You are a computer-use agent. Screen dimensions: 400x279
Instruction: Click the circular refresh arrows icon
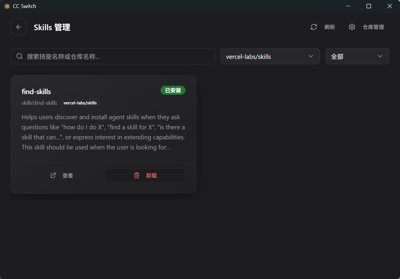(x=314, y=27)
